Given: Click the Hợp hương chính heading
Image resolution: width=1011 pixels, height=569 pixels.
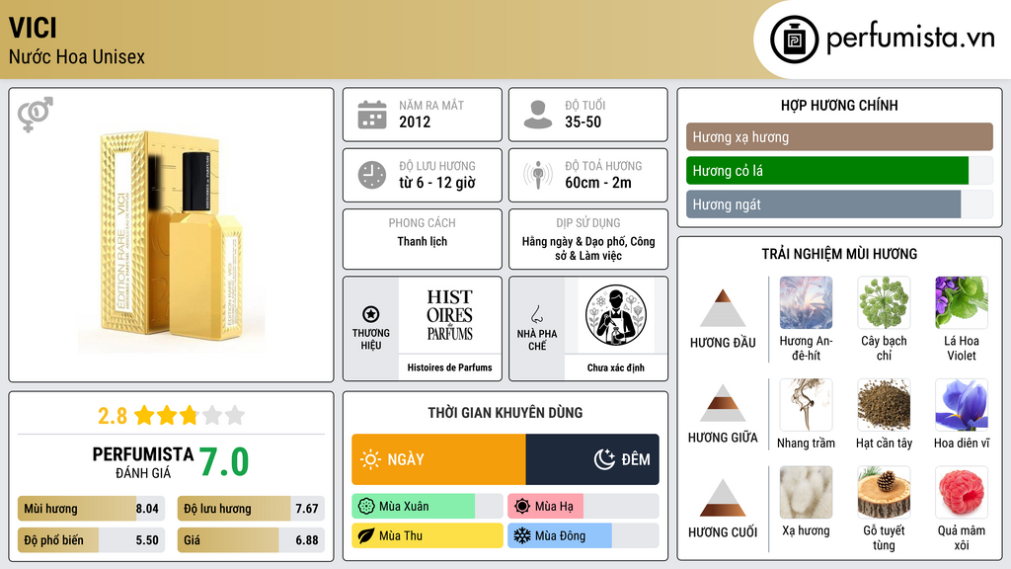Looking at the screenshot, I should click(839, 105).
